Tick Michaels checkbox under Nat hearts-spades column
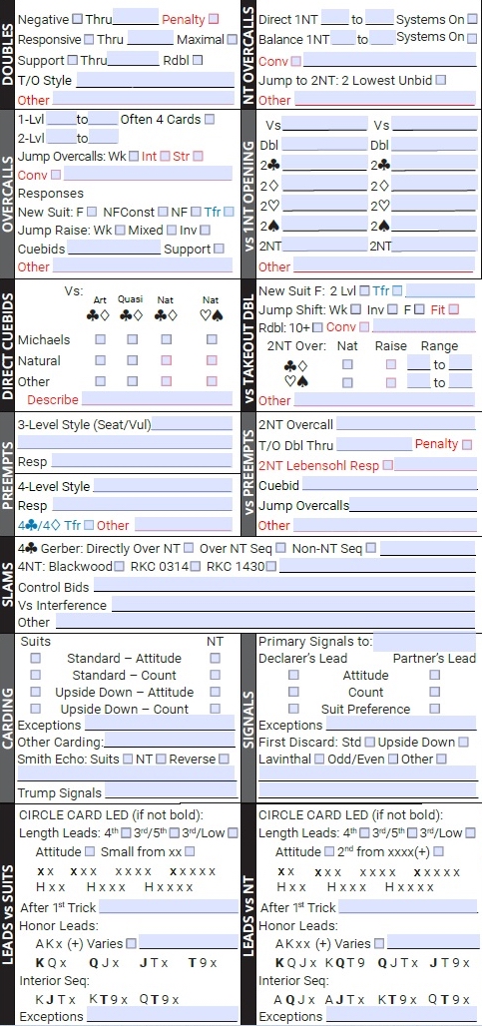 [212, 339]
